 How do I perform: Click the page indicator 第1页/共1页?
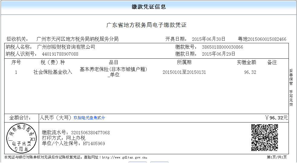click(276, 157)
